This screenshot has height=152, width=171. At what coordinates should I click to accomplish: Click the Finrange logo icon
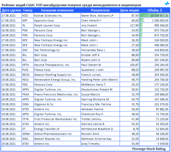167,3
